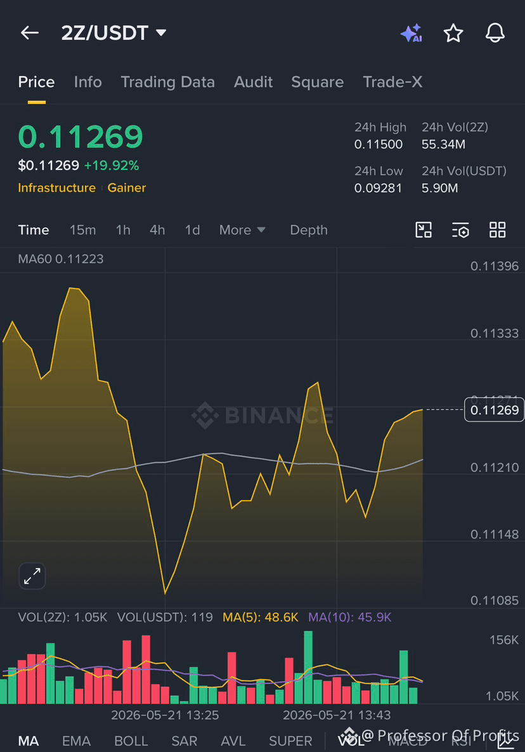Select the 4h chart interval
525x752 pixels.
tap(158, 230)
